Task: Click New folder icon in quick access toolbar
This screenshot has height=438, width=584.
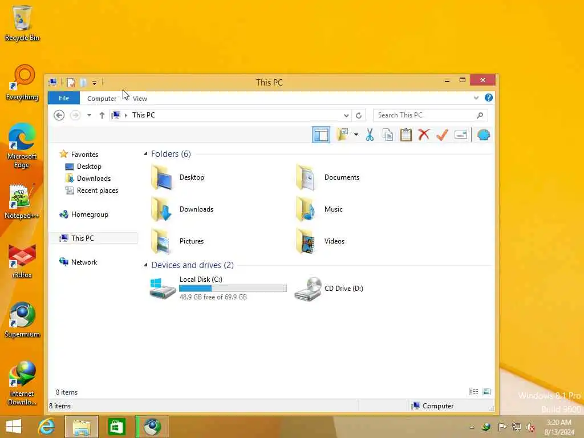Action: pos(83,82)
